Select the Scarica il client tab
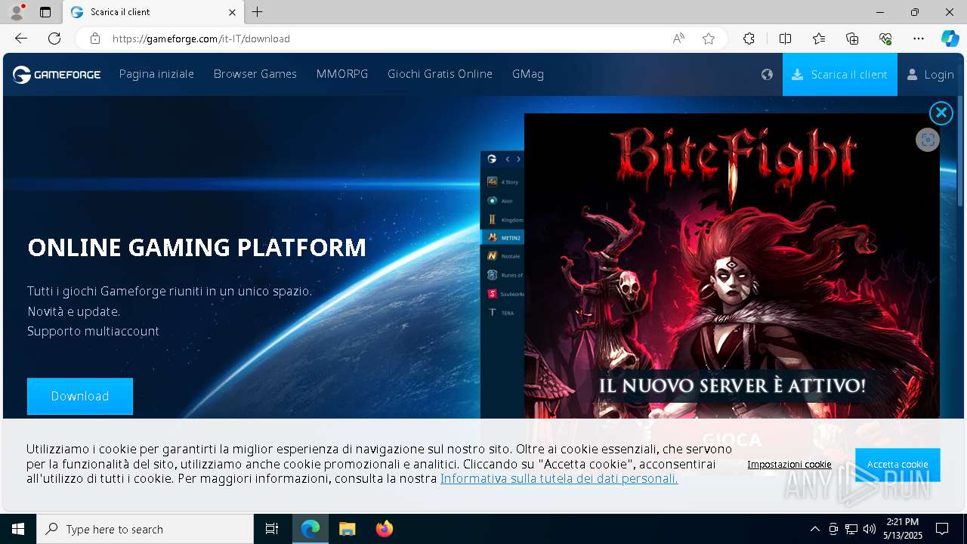Screen dimensions: 967x544 pyautogui.click(x=153, y=12)
